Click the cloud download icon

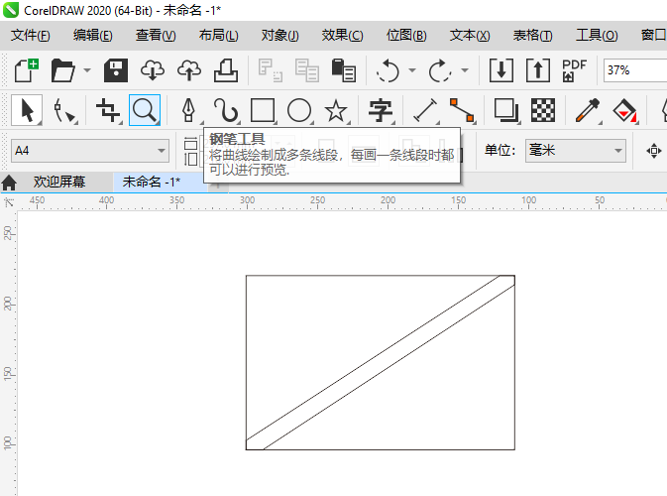pyautogui.click(x=153, y=70)
